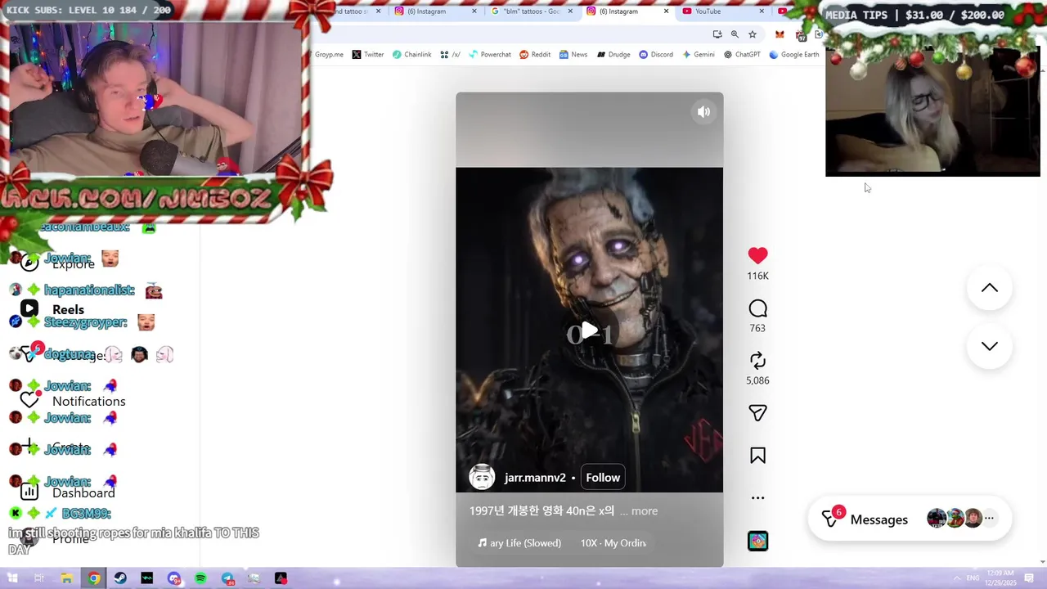Open Task View on the taskbar

click(38, 578)
